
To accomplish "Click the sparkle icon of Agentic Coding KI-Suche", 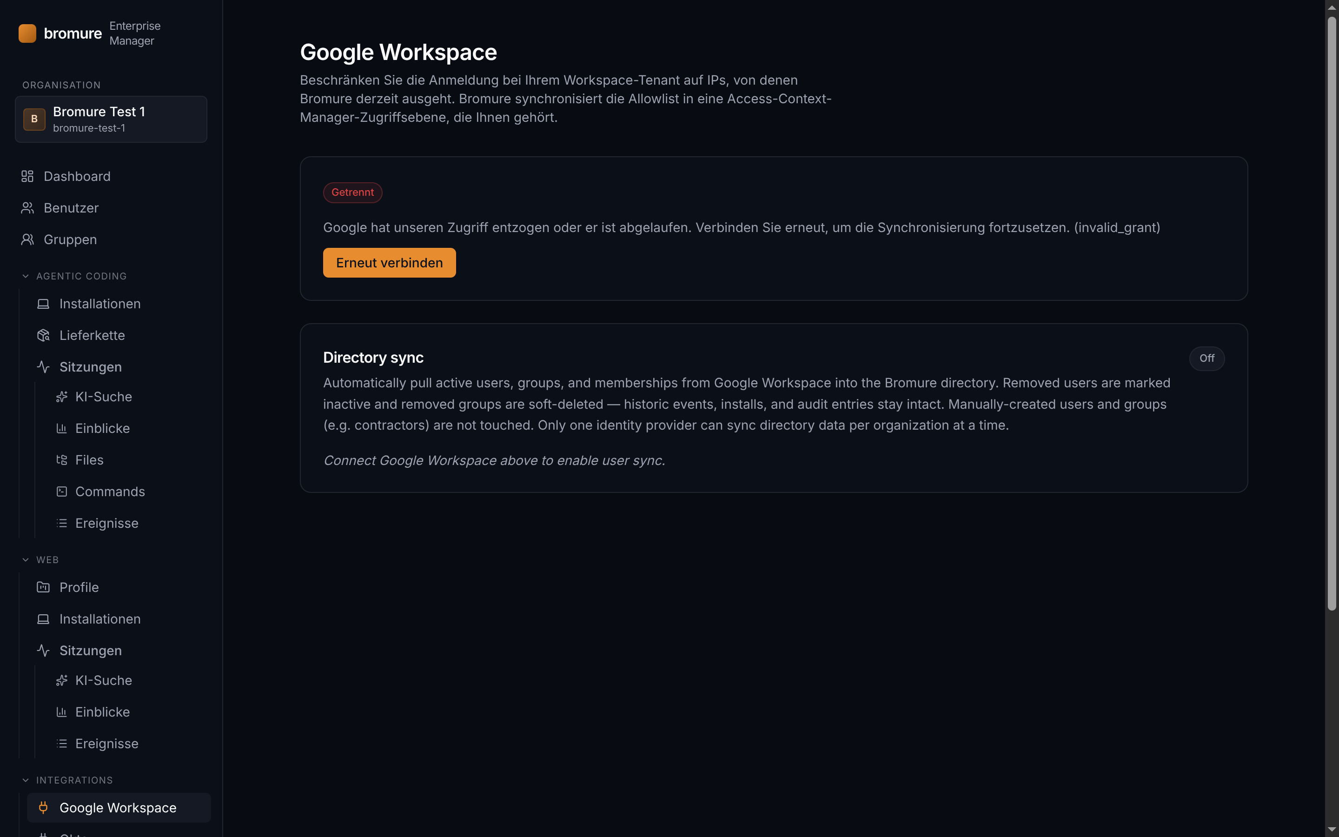I will point(61,397).
